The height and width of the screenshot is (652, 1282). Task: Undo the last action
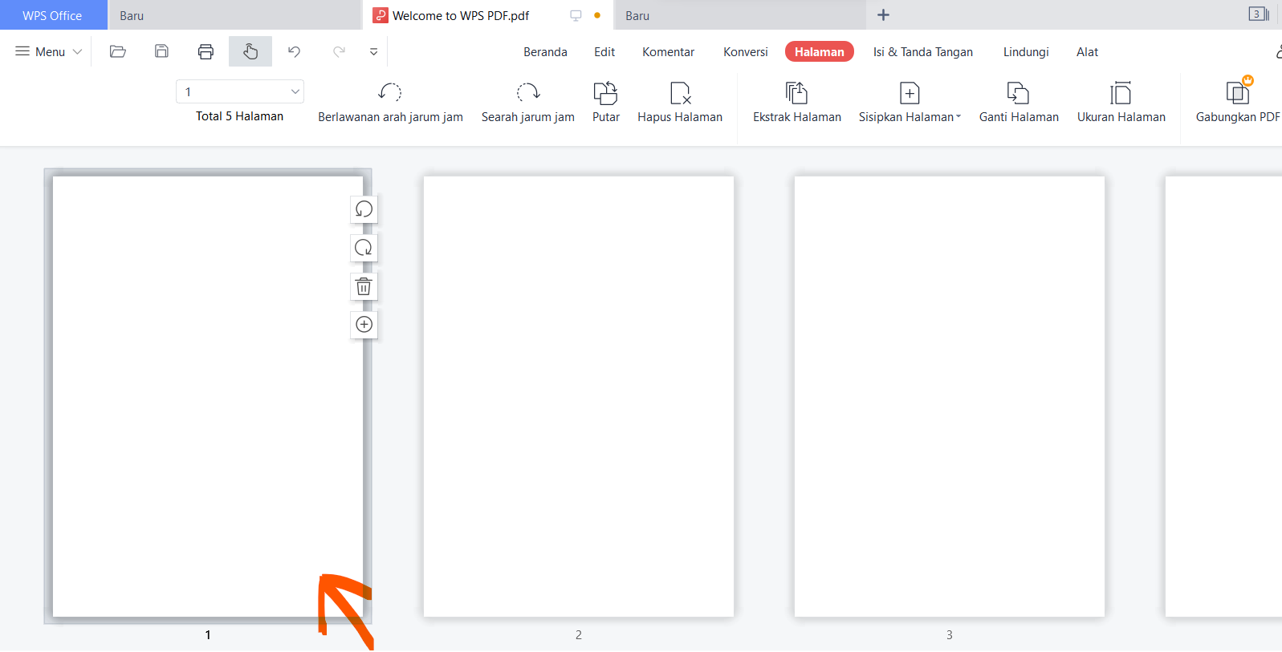[x=295, y=51]
